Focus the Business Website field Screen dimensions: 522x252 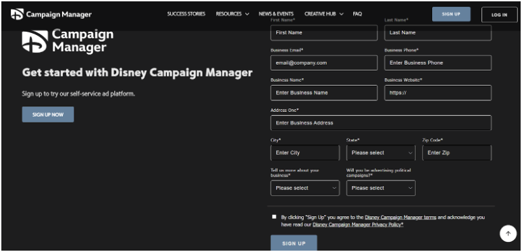click(438, 92)
